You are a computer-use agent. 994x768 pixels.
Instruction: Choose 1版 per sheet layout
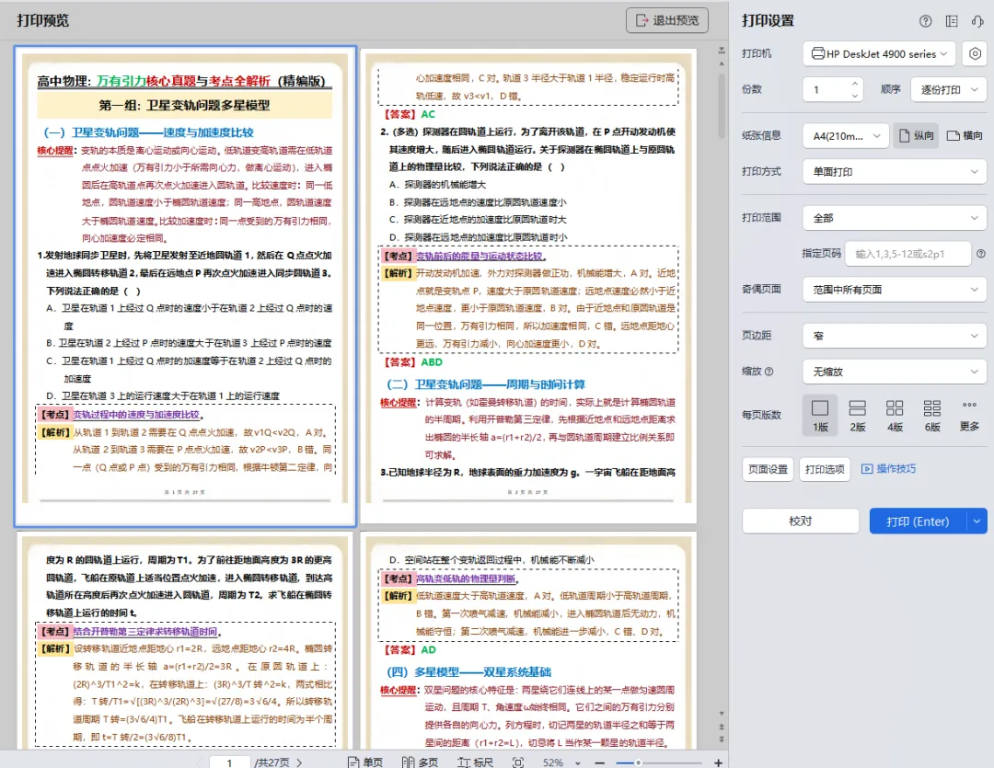click(x=820, y=415)
